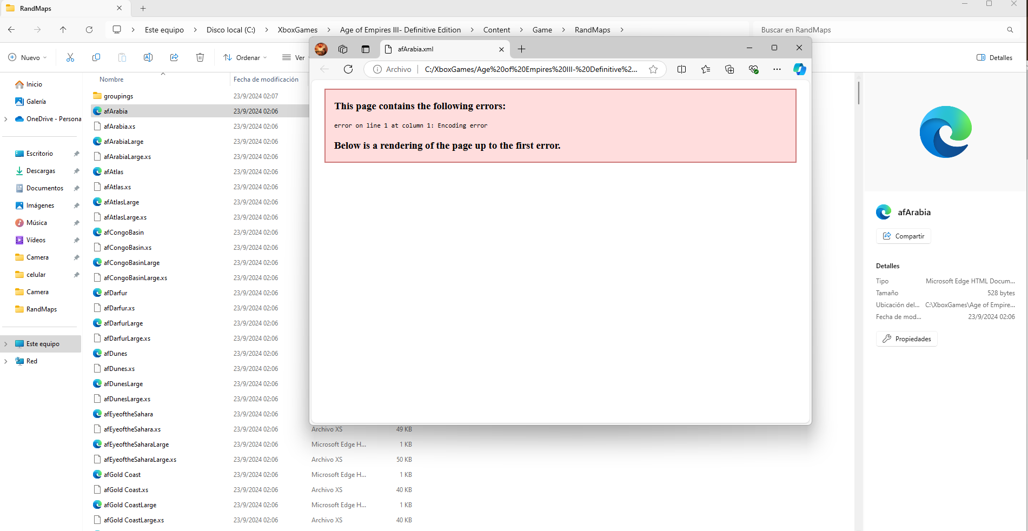Navigate to Age of Empires III breadcrumb
Screen dimensions: 1028x531
(400, 30)
